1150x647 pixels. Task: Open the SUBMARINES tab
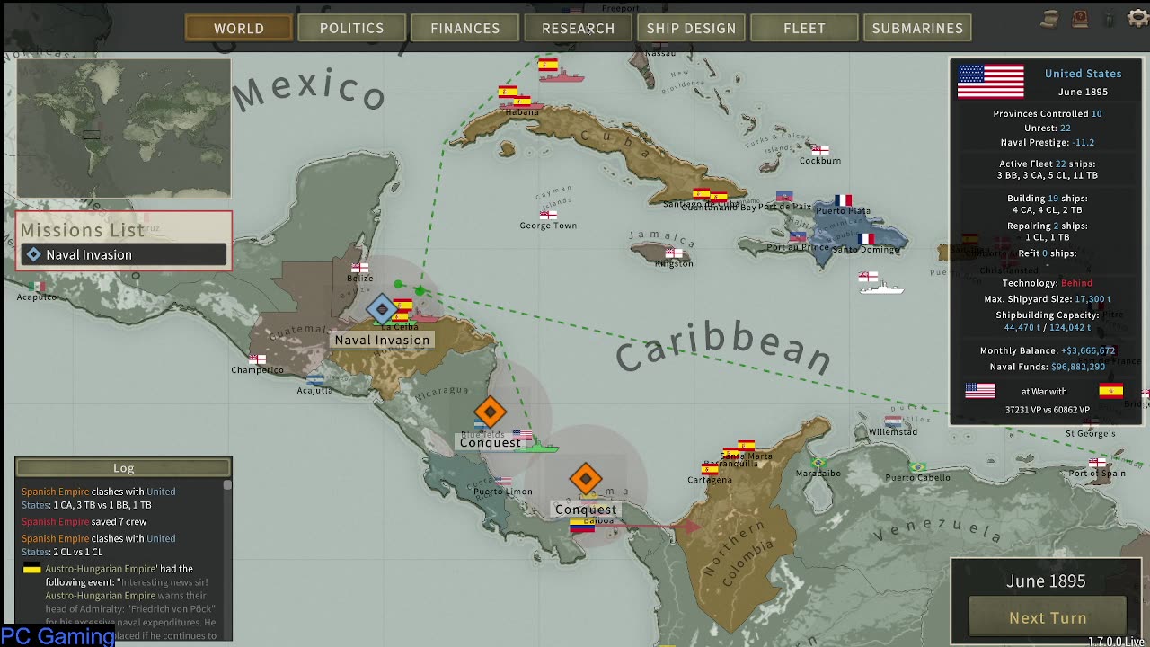pyautogui.click(x=917, y=28)
